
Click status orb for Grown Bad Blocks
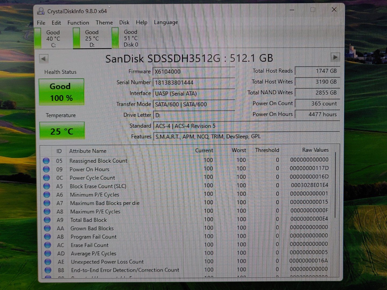point(47,228)
